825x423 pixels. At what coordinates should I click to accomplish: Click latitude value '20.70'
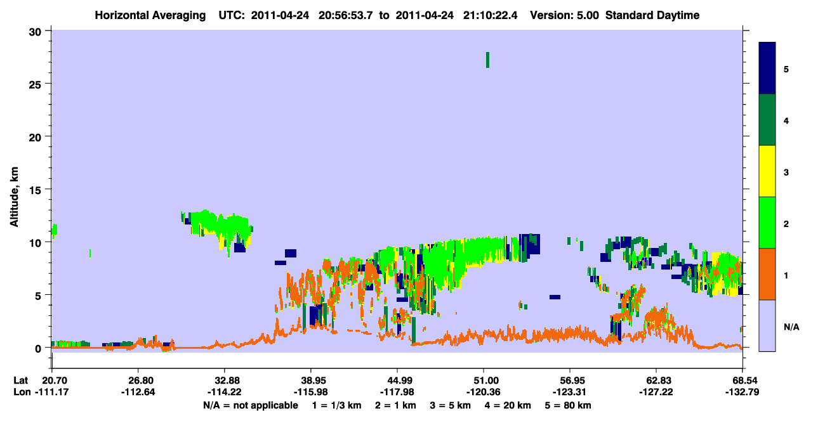55,381
